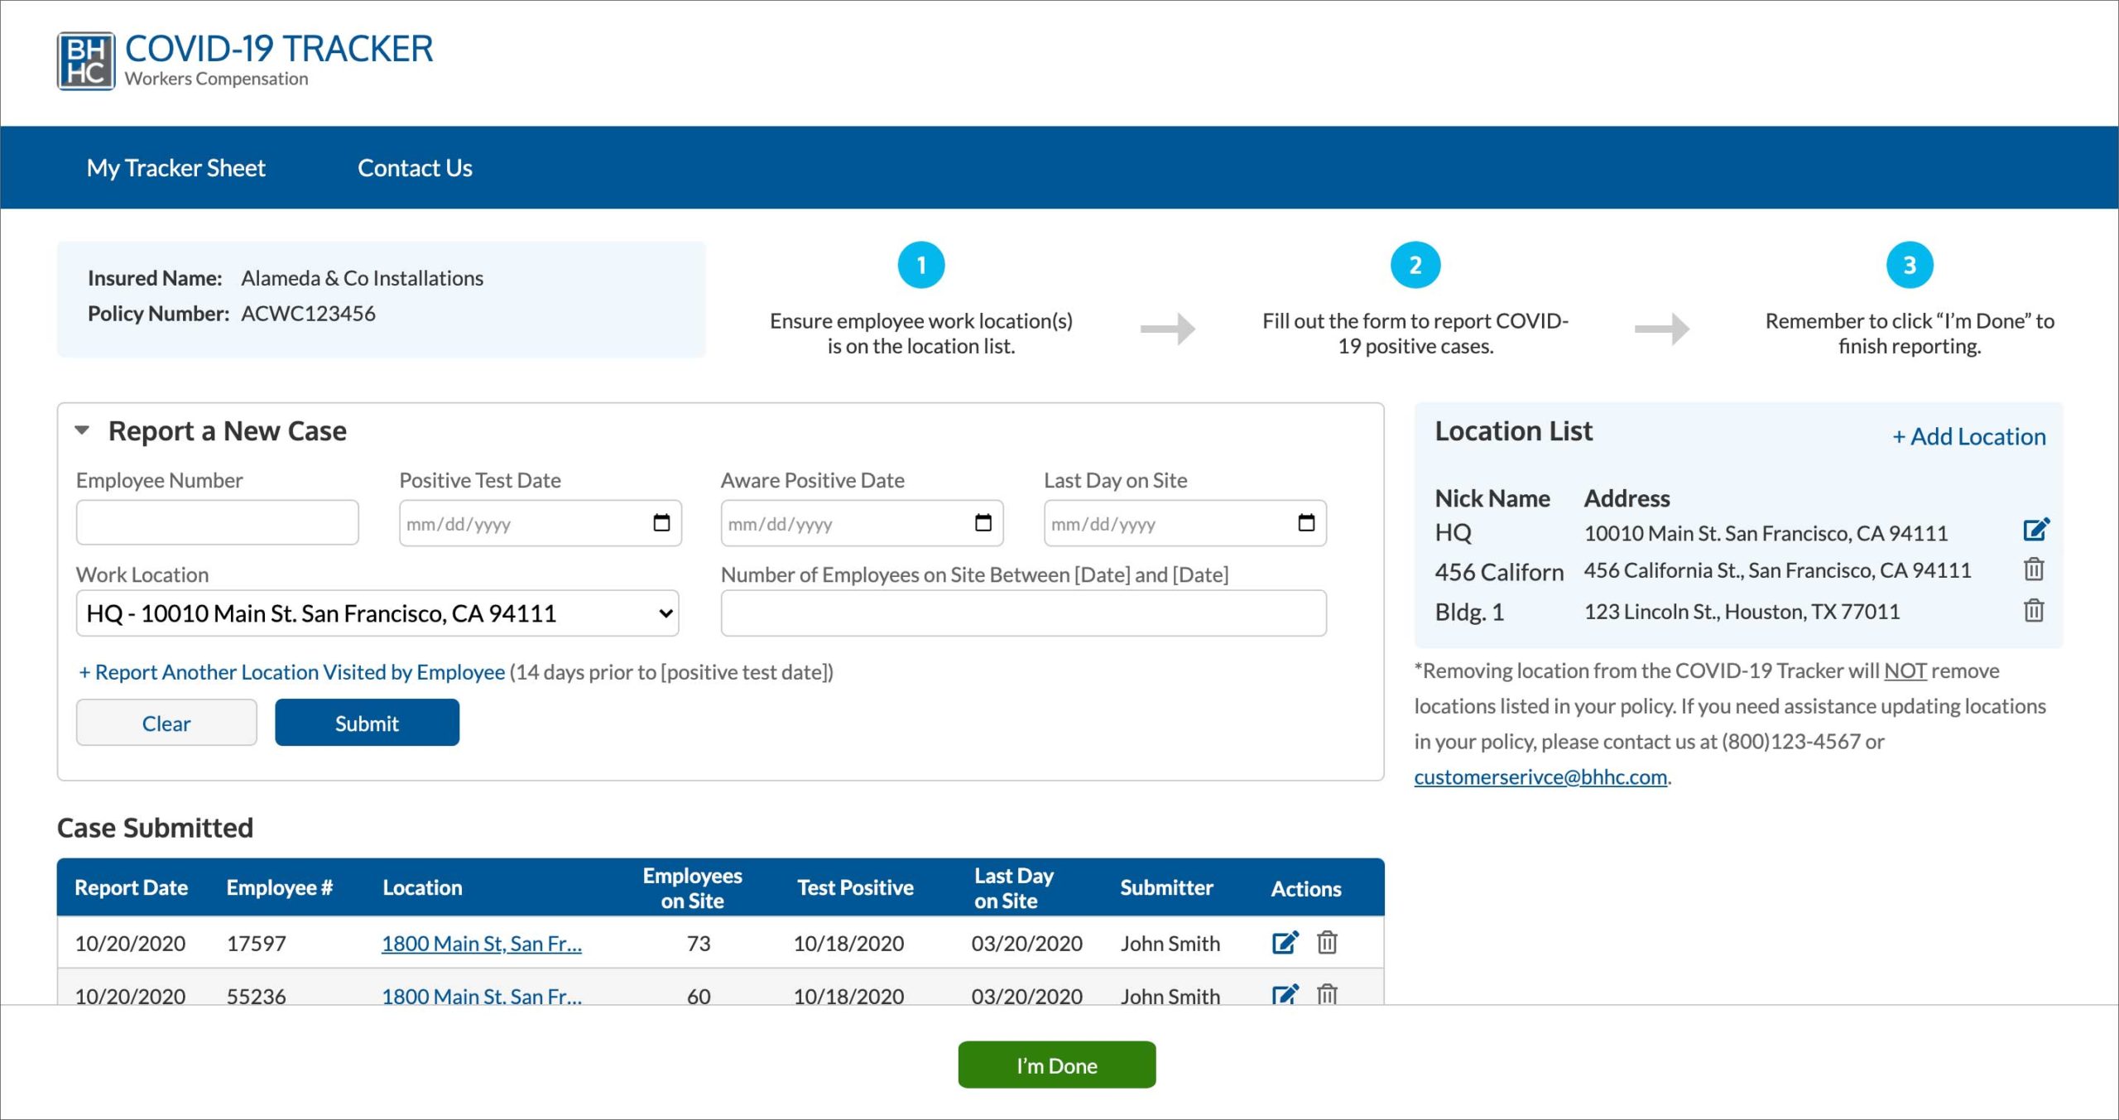
Task: Open the Positive Test Date calendar picker
Action: [661, 522]
